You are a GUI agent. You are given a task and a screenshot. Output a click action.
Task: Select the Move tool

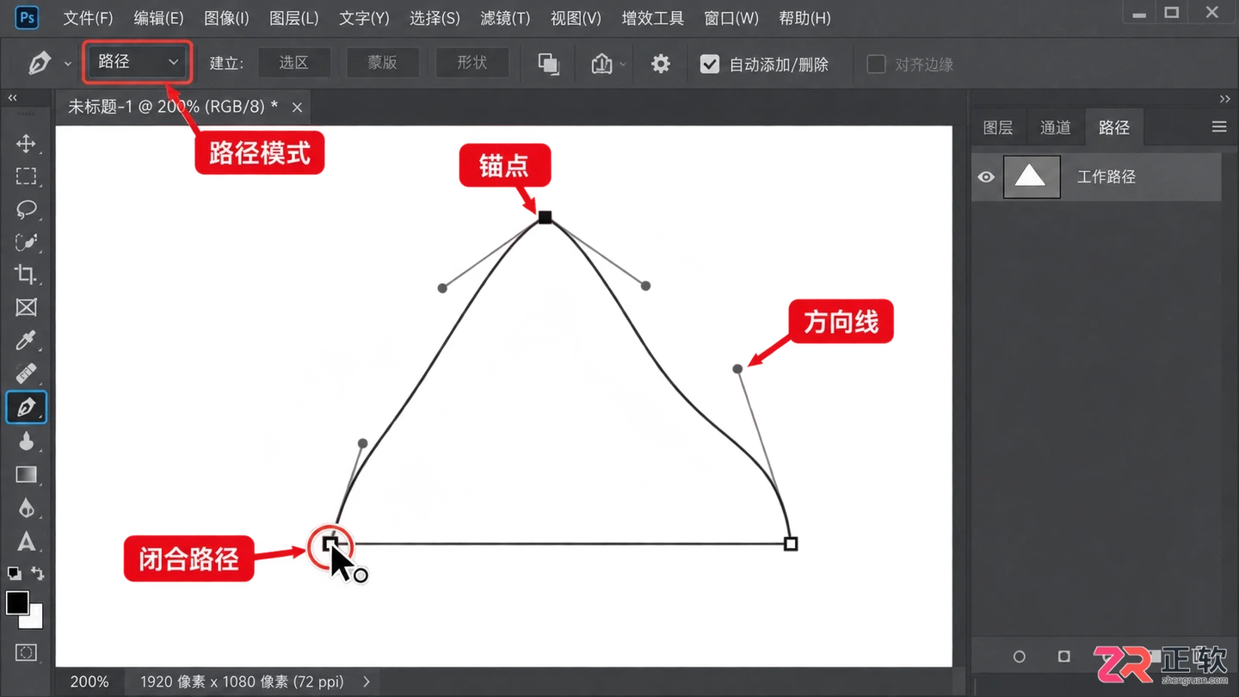[26, 143]
